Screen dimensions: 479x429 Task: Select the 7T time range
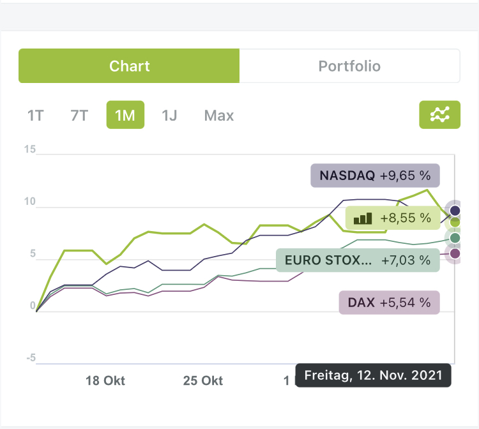coord(79,116)
